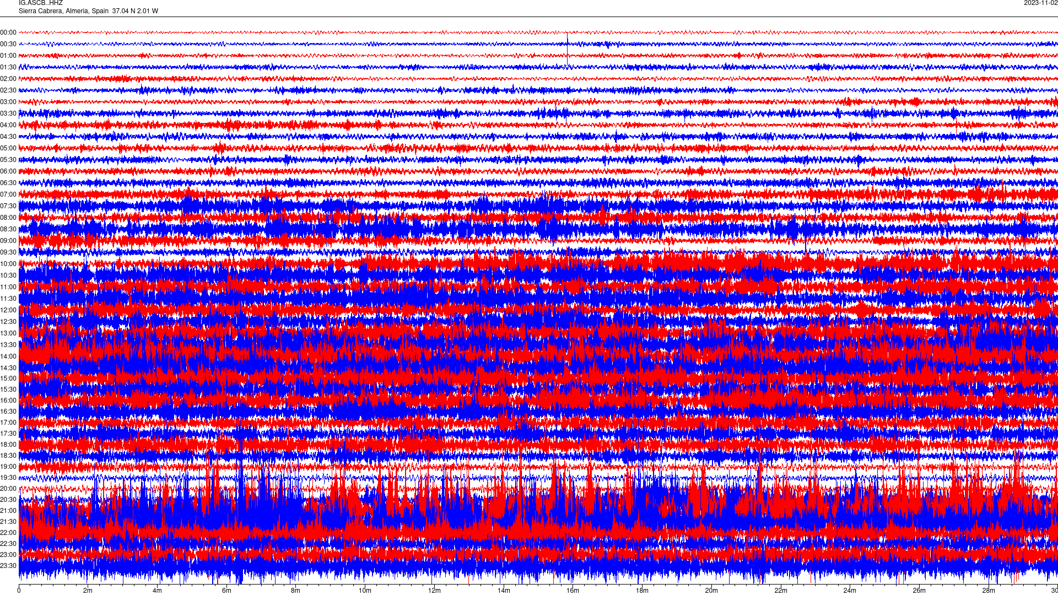The width and height of the screenshot is (1058, 595).
Task: Select the 16:00 trace label
Action: [8, 401]
